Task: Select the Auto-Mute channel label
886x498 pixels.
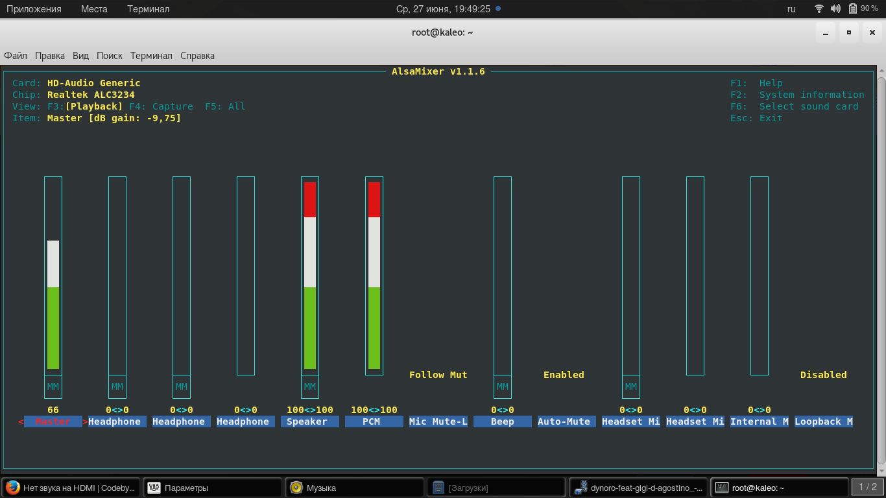Action: [567, 421]
